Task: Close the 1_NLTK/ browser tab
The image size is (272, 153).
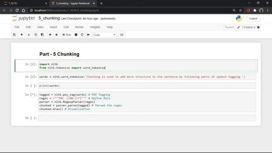Action: pyautogui.click(x=46, y=3)
